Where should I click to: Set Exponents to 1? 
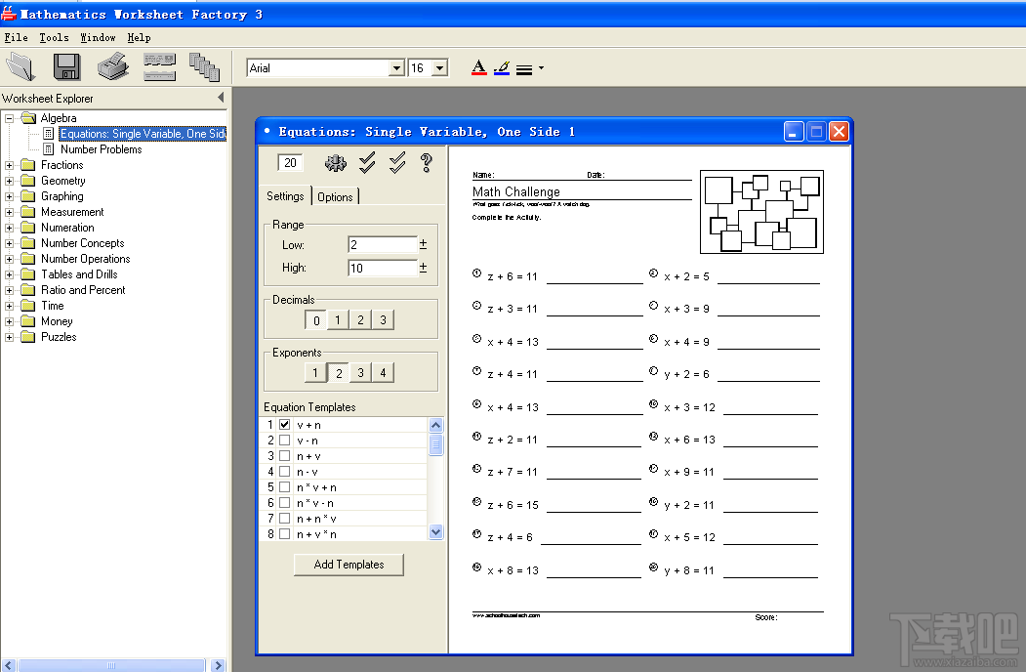315,373
